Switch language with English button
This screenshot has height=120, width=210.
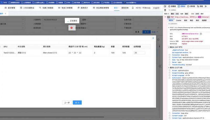tap(156, 8)
